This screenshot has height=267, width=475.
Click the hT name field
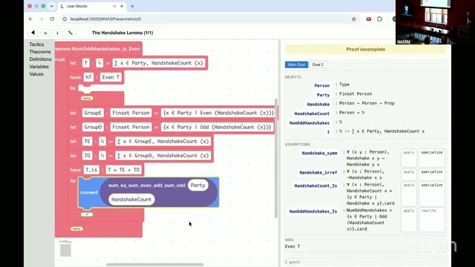[88, 77]
